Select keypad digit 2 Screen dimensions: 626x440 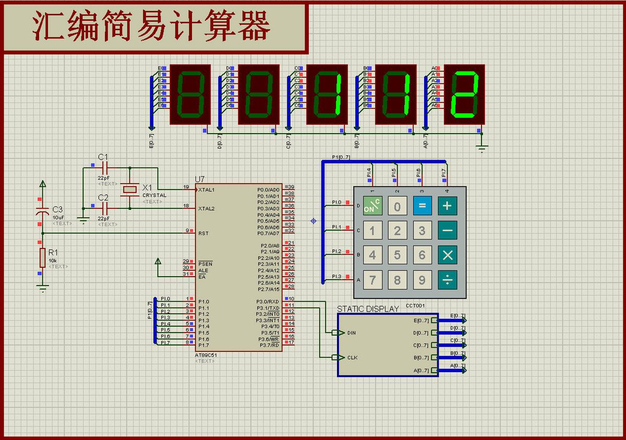[x=398, y=230]
